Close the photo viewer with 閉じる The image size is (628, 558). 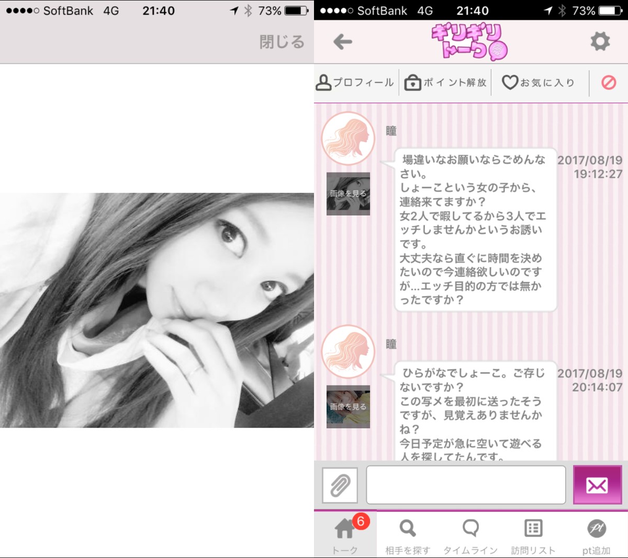pos(281,42)
